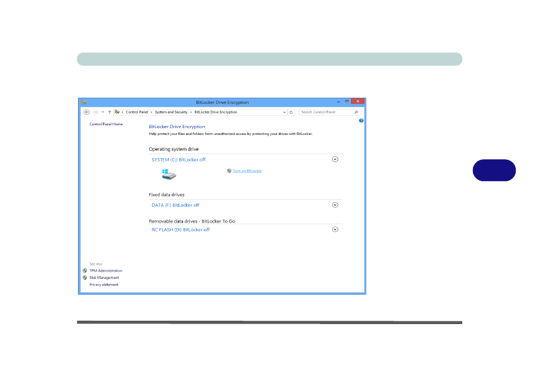
Task: Open Disk Management link
Action: pyautogui.click(x=104, y=278)
